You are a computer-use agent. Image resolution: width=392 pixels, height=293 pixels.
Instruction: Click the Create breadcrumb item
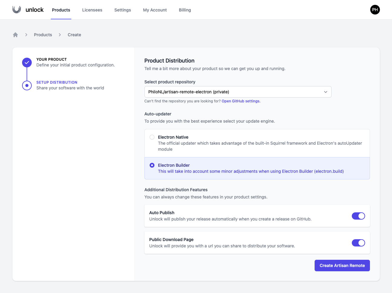tap(74, 35)
